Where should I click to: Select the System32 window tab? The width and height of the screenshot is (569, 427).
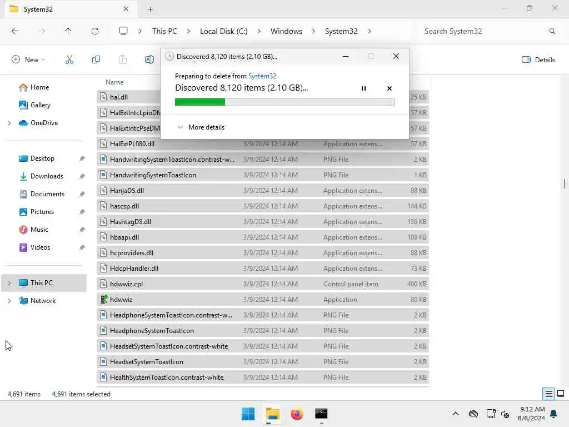pos(71,9)
